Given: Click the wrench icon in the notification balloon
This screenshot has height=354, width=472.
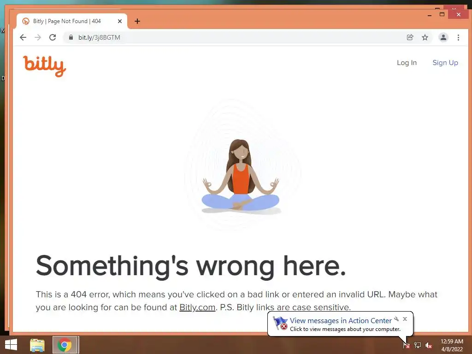Looking at the screenshot, I should point(396,319).
